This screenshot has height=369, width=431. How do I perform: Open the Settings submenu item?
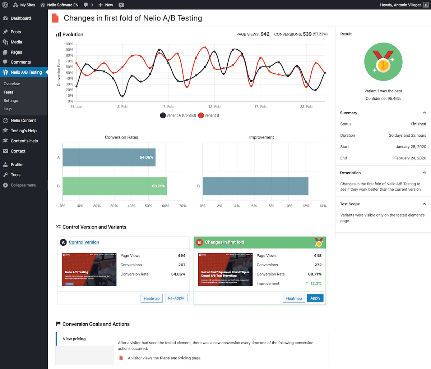point(11,101)
